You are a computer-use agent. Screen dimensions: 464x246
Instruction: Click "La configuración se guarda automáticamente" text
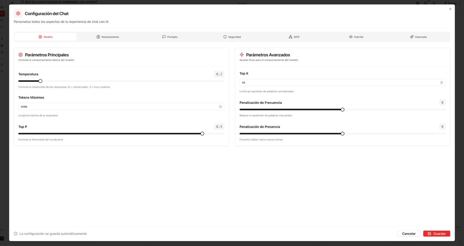(53, 234)
